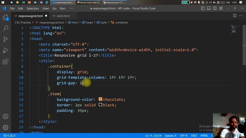Open the Explorer view in activity bar
Image resolution: width=246 pixels, height=138 pixels.
pyautogui.click(x=5, y=17)
